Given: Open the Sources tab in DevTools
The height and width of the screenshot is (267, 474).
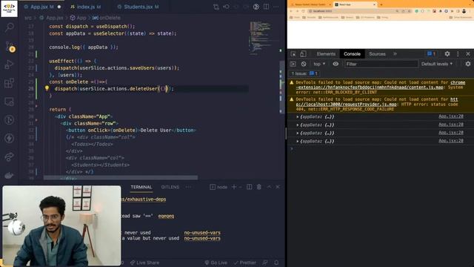Looking at the screenshot, I should (x=377, y=54).
